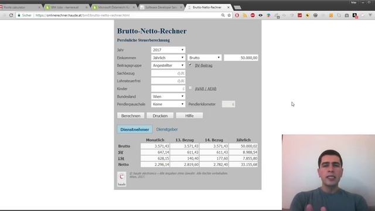Viewport: 375px width, 211px height.
Task: Click the red Adblock stop-sign extension icon
Action: [x=253, y=15]
